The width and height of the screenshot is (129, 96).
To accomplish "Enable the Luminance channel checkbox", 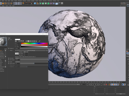I will (x=5, y=54).
